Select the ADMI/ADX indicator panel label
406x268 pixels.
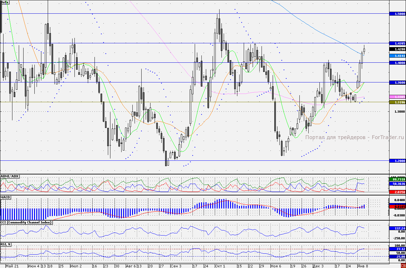coord(10,176)
